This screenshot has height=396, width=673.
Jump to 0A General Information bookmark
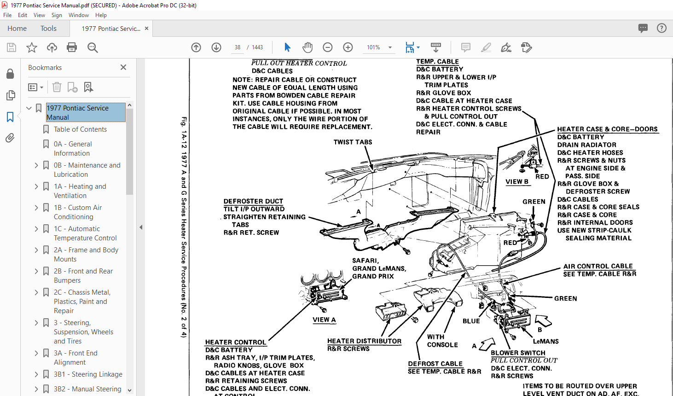pyautogui.click(x=72, y=149)
